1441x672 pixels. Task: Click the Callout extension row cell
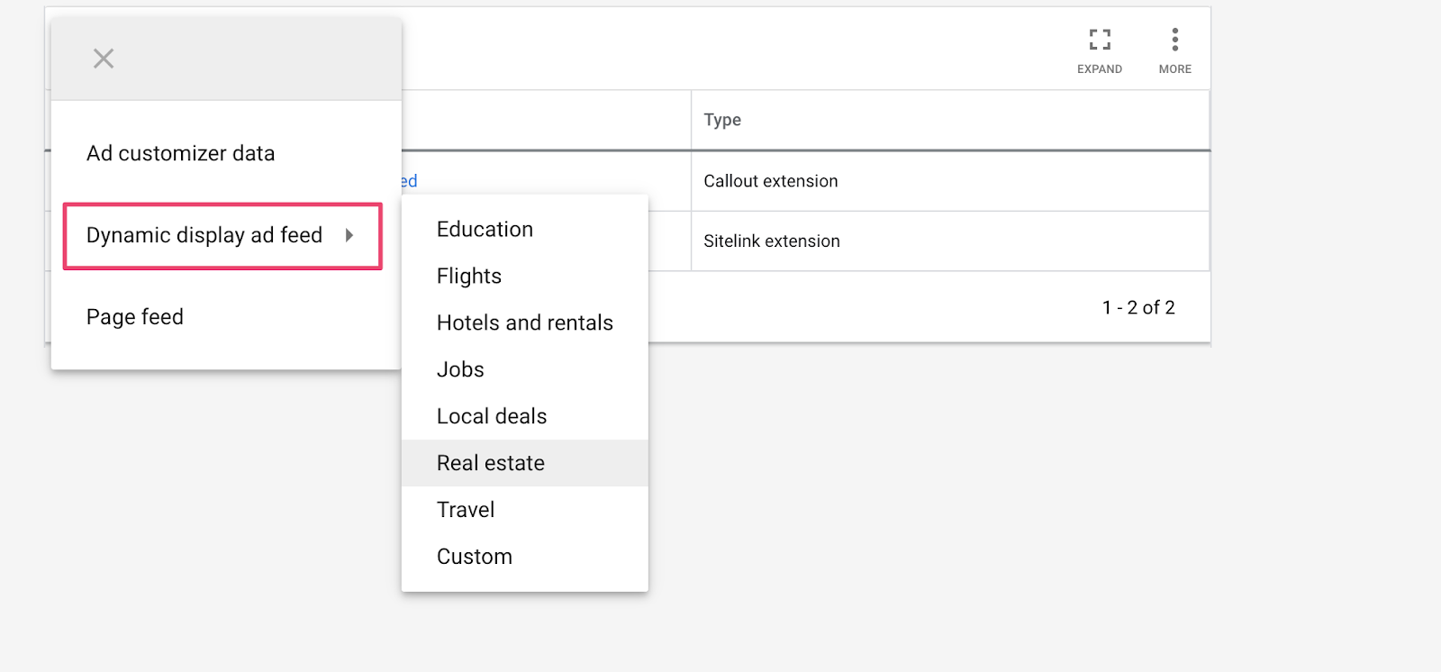click(771, 181)
